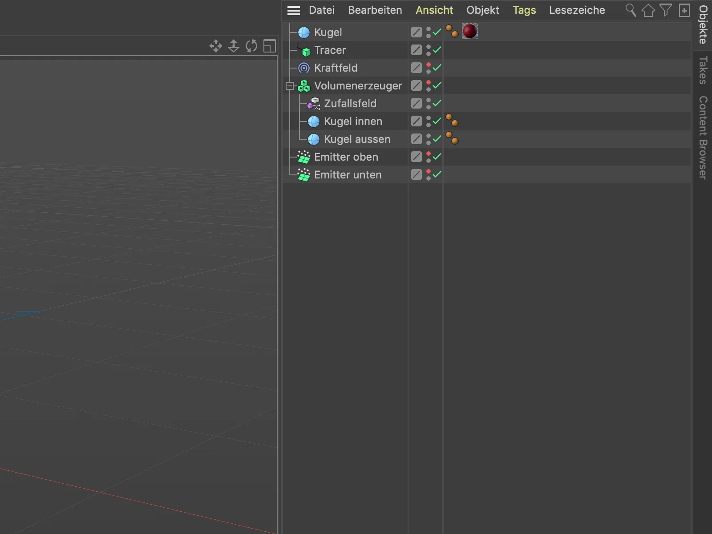Click the viewport move camera icon
Viewport: 712px width, 534px height.
click(216, 46)
